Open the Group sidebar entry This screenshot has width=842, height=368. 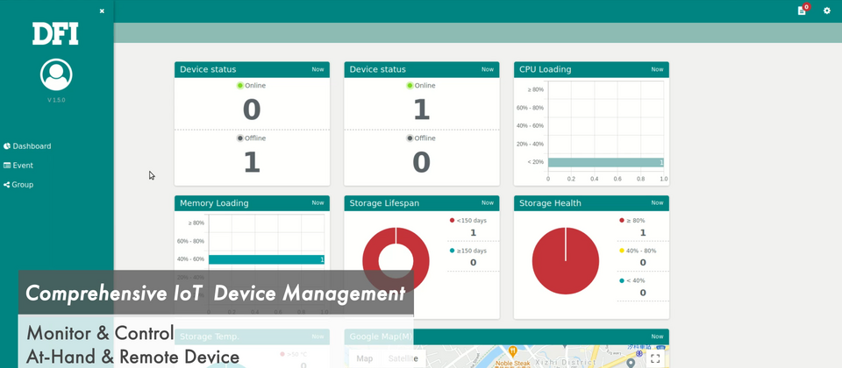[x=23, y=185]
